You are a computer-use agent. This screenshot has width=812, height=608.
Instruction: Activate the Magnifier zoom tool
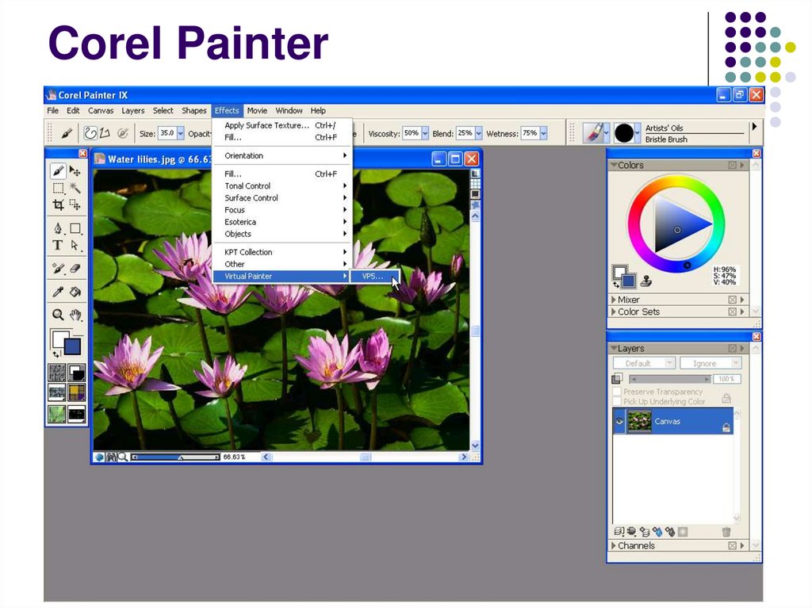click(x=58, y=315)
